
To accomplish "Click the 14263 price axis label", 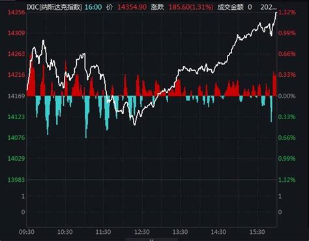I will point(16,54).
